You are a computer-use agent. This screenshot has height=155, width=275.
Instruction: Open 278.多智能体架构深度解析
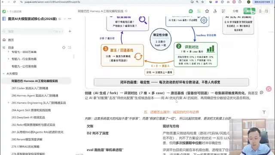tap(28, 154)
